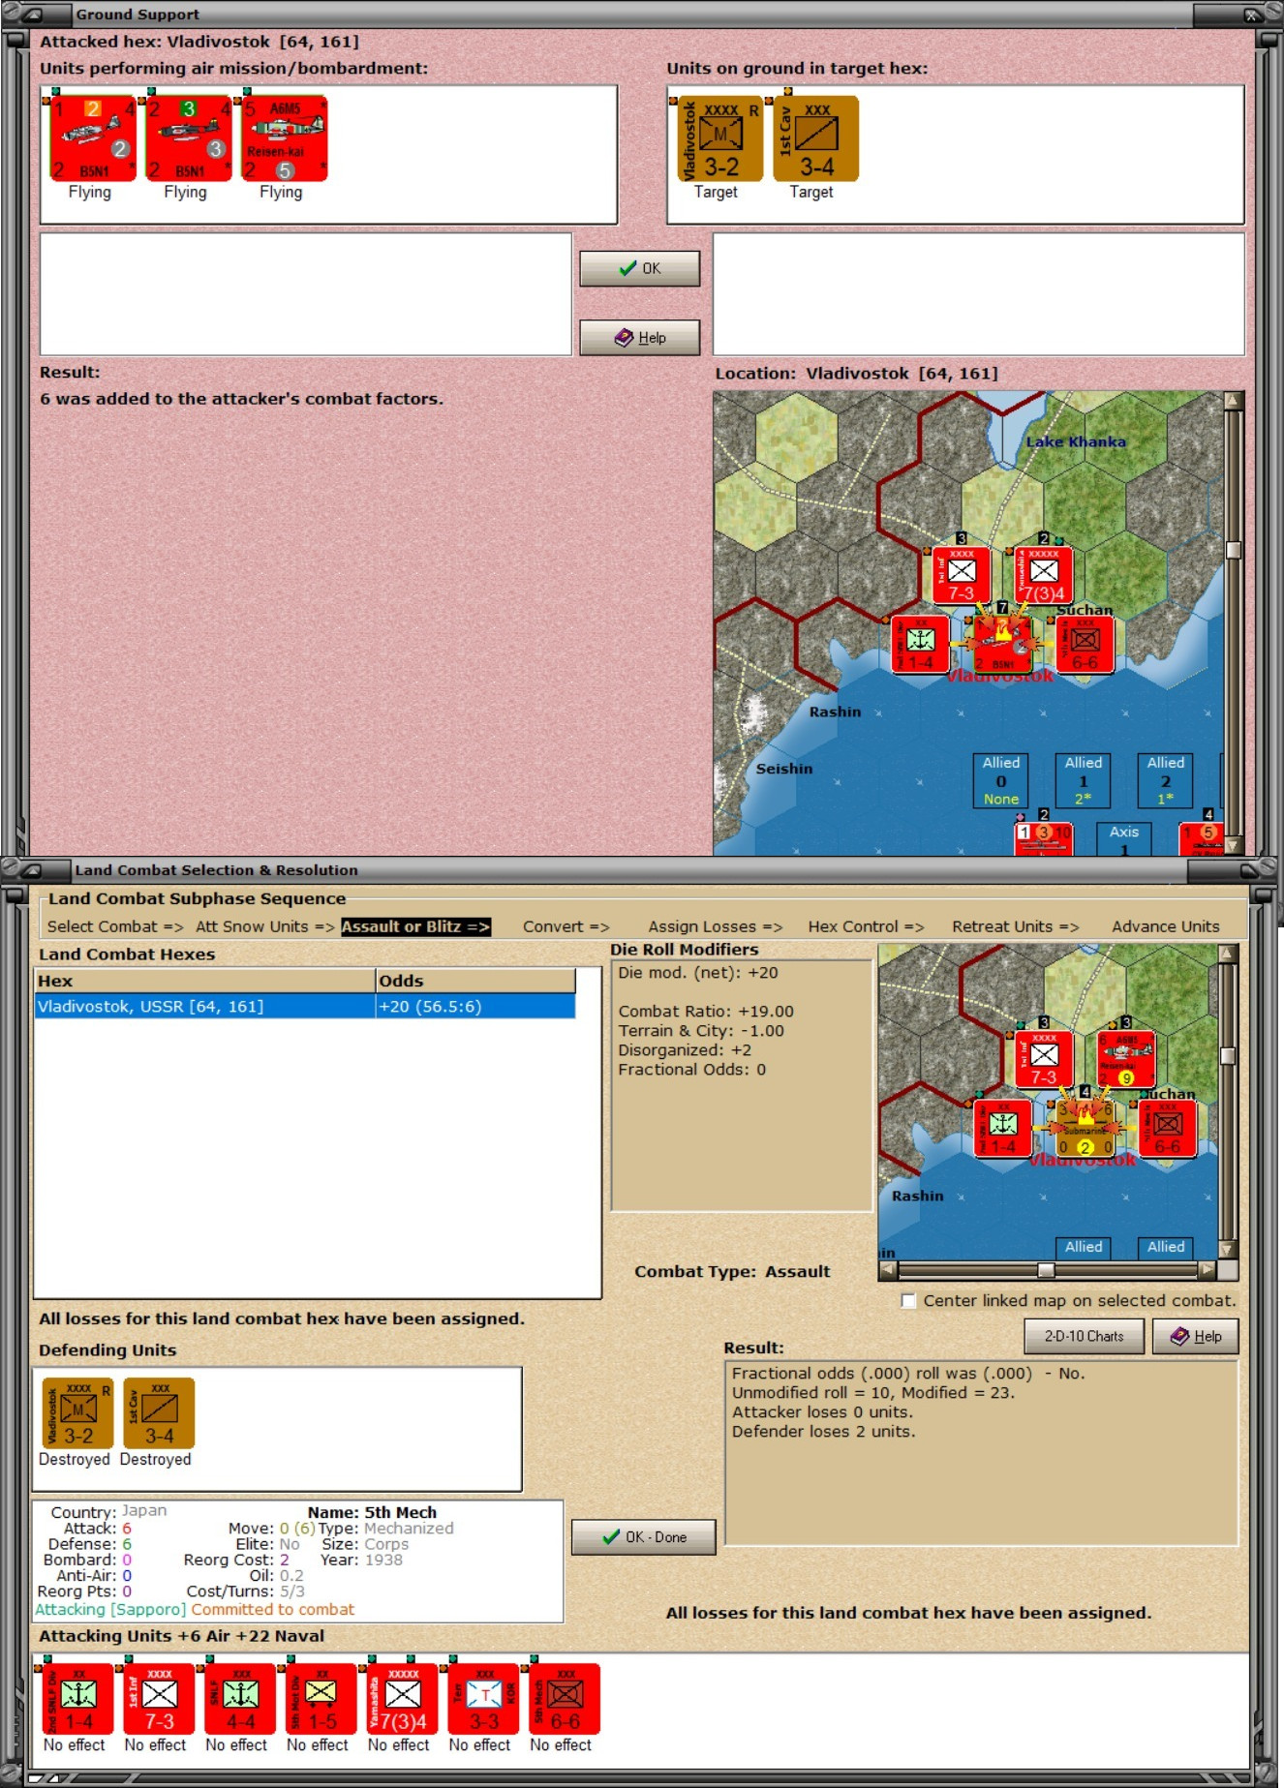Click the Hex column header

point(204,981)
